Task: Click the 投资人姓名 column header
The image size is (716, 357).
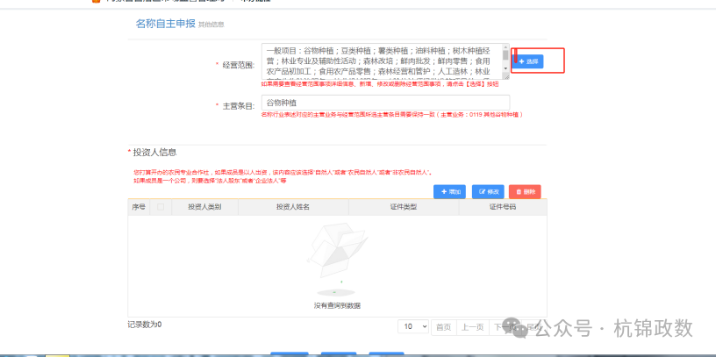Action: click(x=293, y=207)
